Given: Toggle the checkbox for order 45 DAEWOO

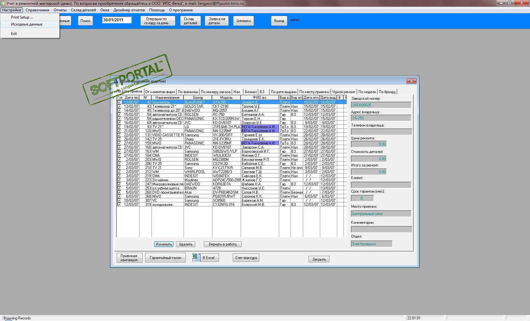Looking at the screenshot, I should [119, 110].
